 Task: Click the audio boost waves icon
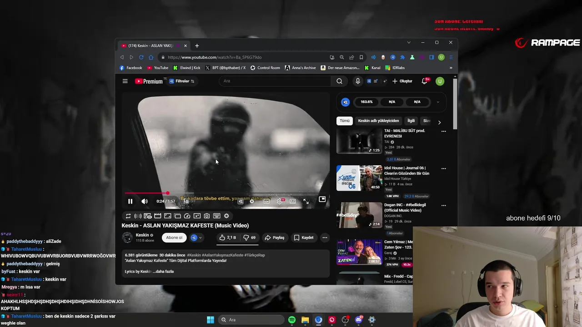pyautogui.click(x=138, y=216)
